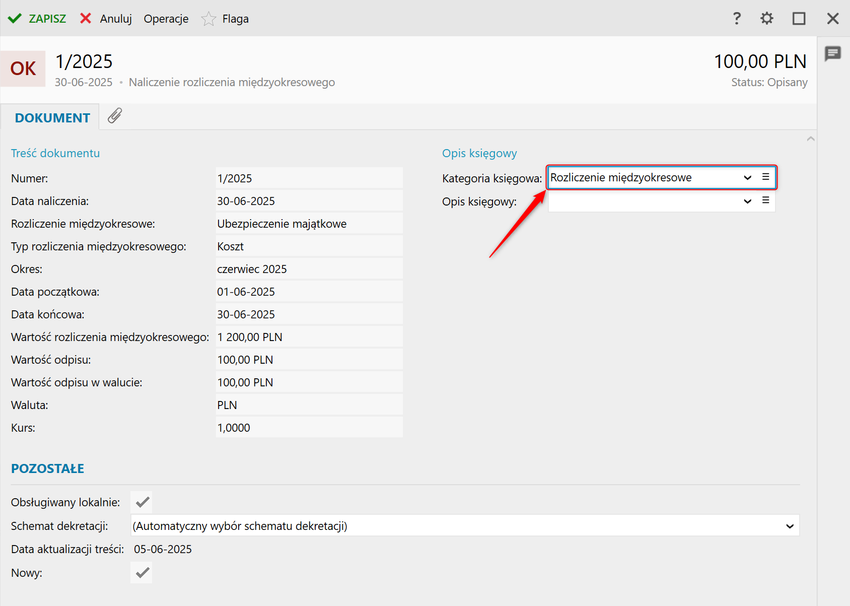Screen dimensions: 850x606
Task: Open list menu beside Opis księgowy field
Action: [x=765, y=200]
